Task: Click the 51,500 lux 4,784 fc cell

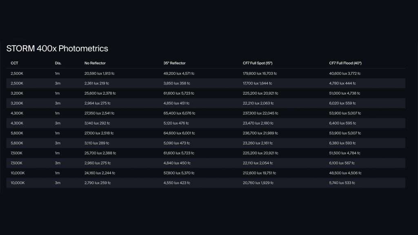Action: pyautogui.click(x=345, y=153)
